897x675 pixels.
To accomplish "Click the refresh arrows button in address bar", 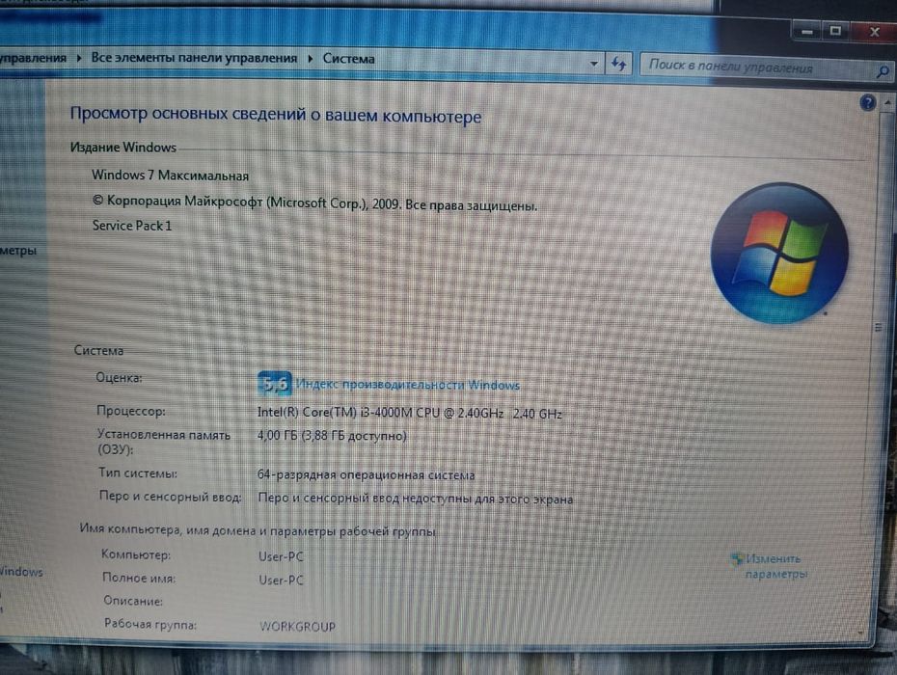I will tap(618, 64).
